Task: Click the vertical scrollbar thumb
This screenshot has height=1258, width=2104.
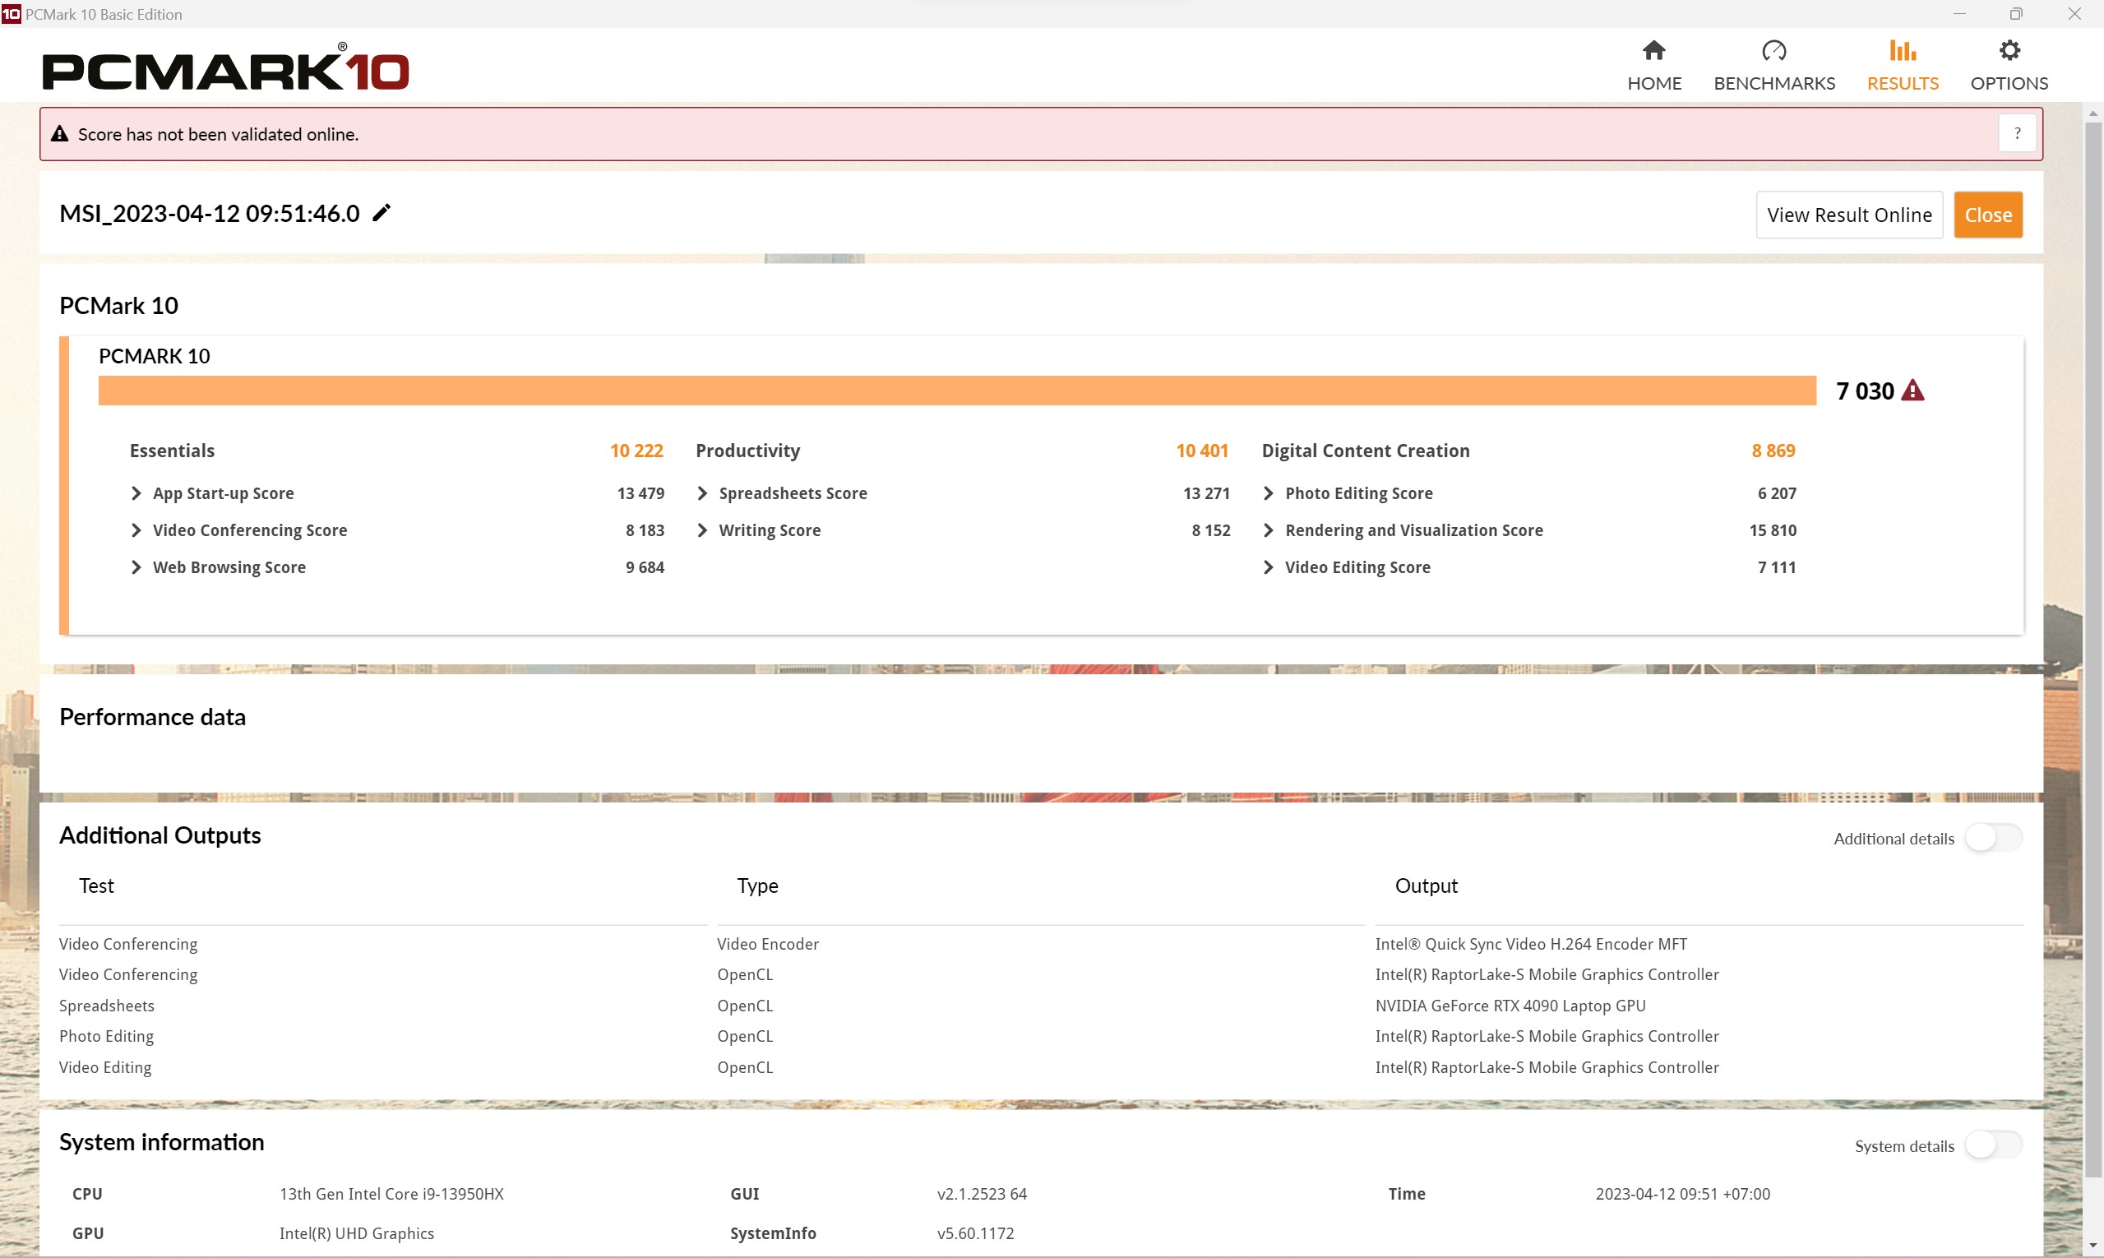Action: coord(2093,649)
